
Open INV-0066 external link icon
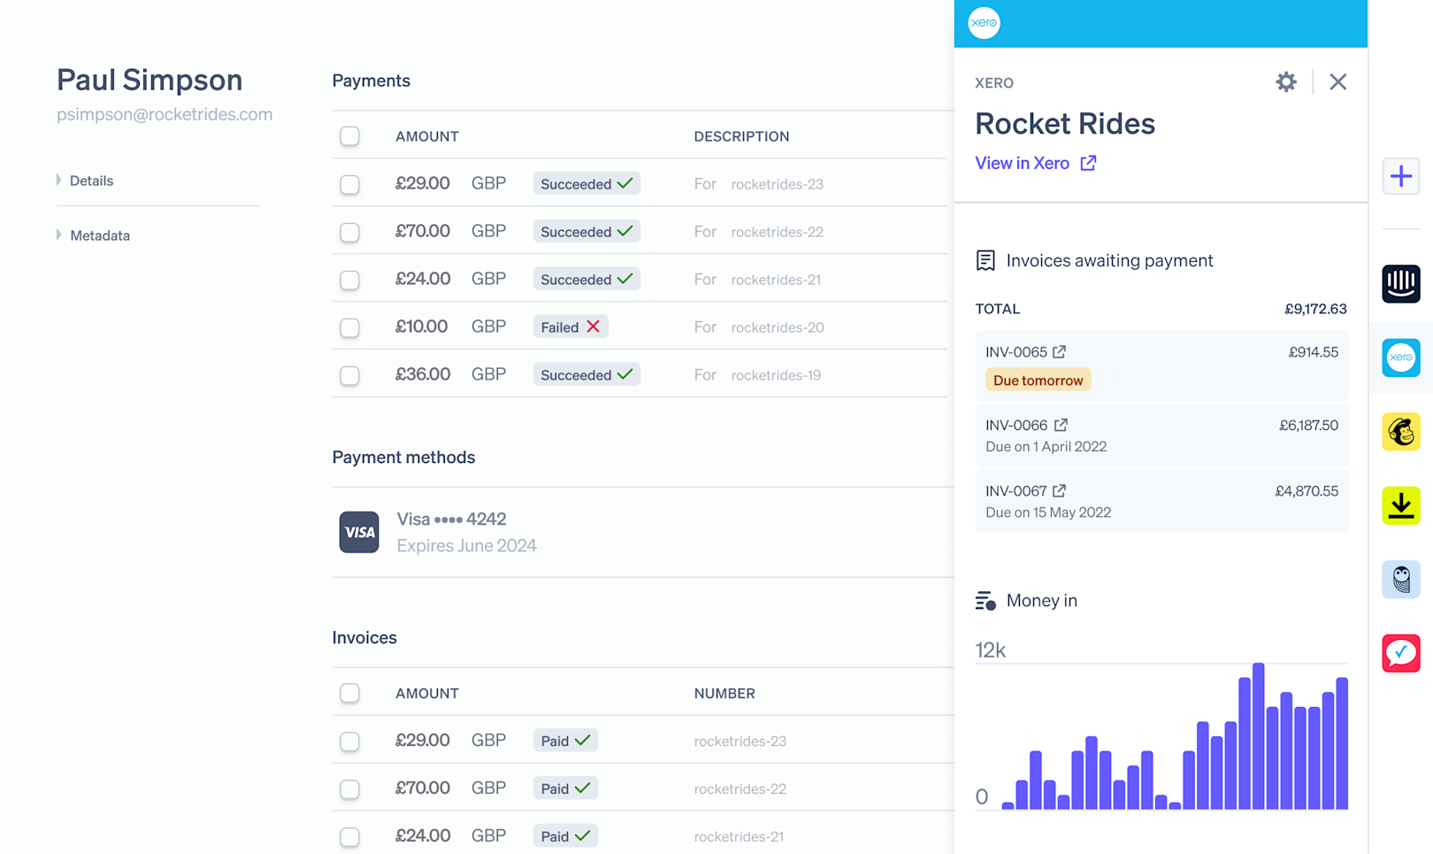pos(1061,425)
